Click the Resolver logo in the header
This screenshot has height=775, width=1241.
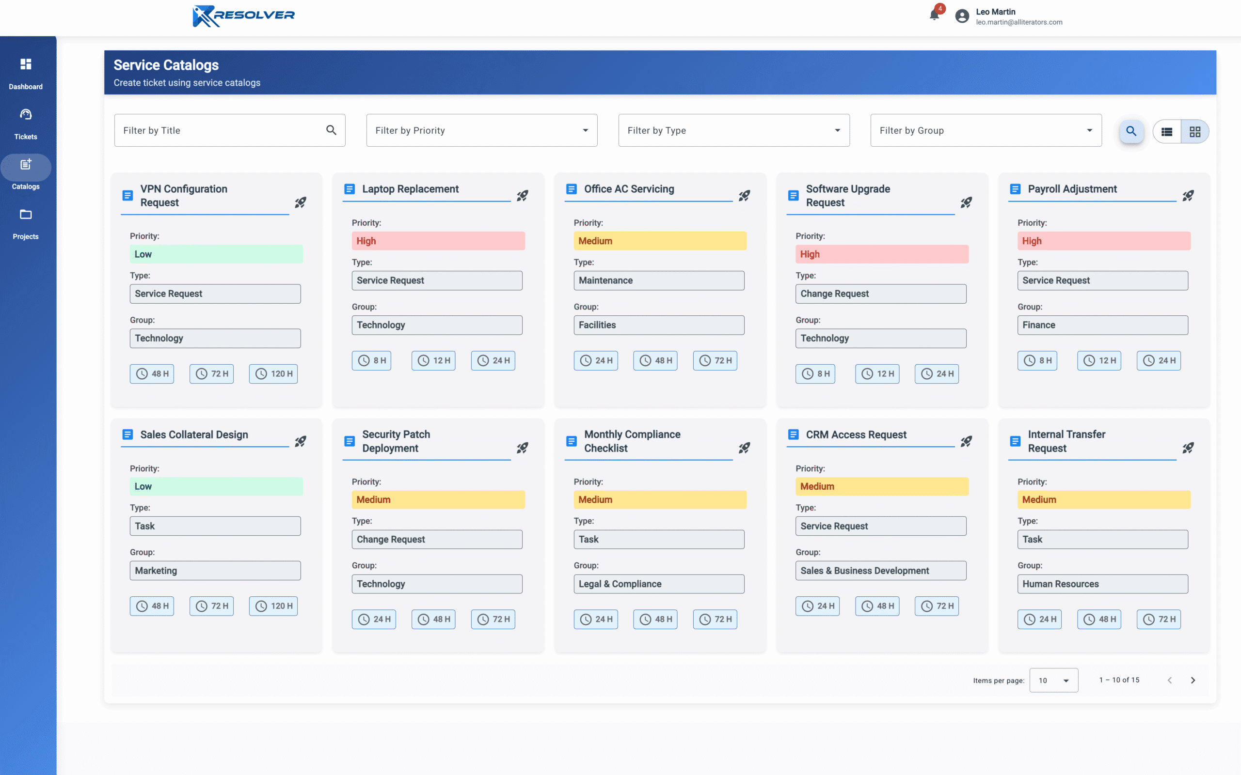243,16
